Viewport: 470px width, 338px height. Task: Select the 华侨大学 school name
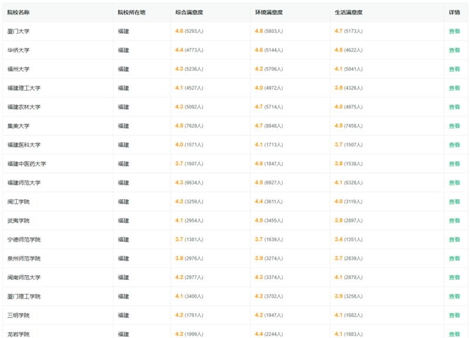tap(18, 50)
